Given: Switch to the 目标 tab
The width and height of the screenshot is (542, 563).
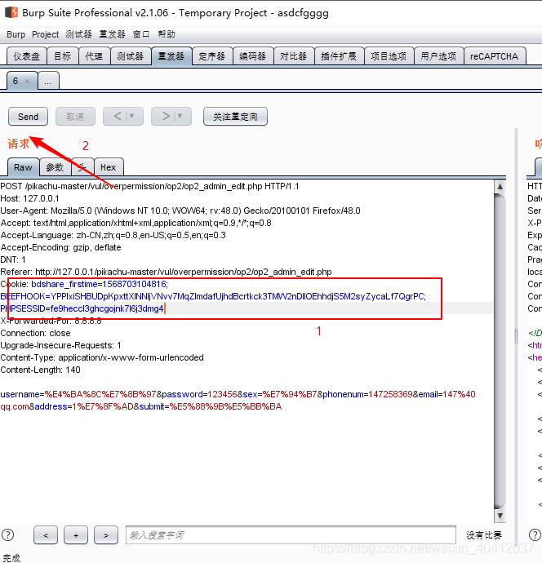Looking at the screenshot, I should [63, 56].
